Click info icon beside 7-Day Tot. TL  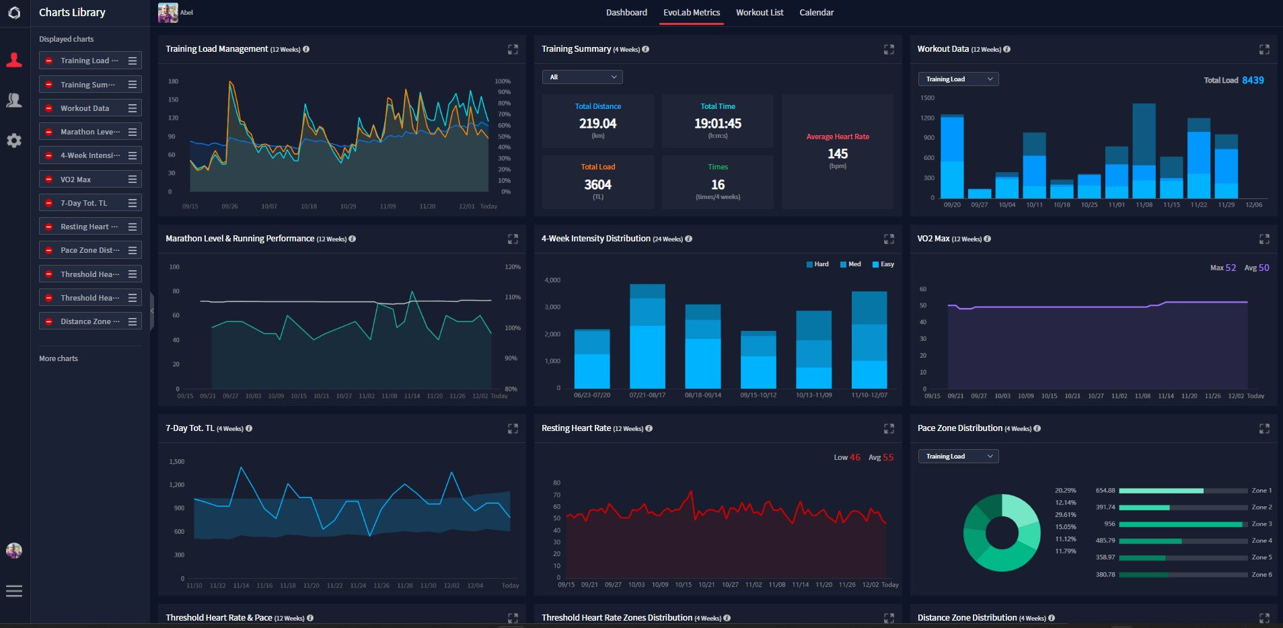(x=249, y=428)
